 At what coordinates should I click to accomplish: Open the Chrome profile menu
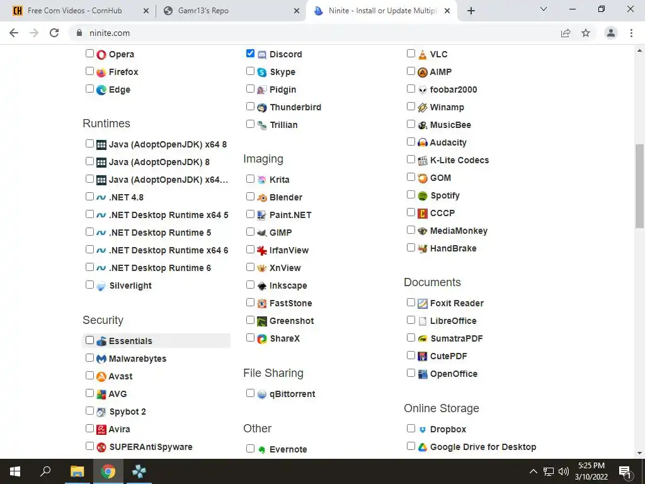(611, 33)
